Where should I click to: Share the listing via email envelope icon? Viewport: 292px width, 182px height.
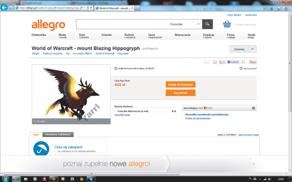tap(206, 62)
